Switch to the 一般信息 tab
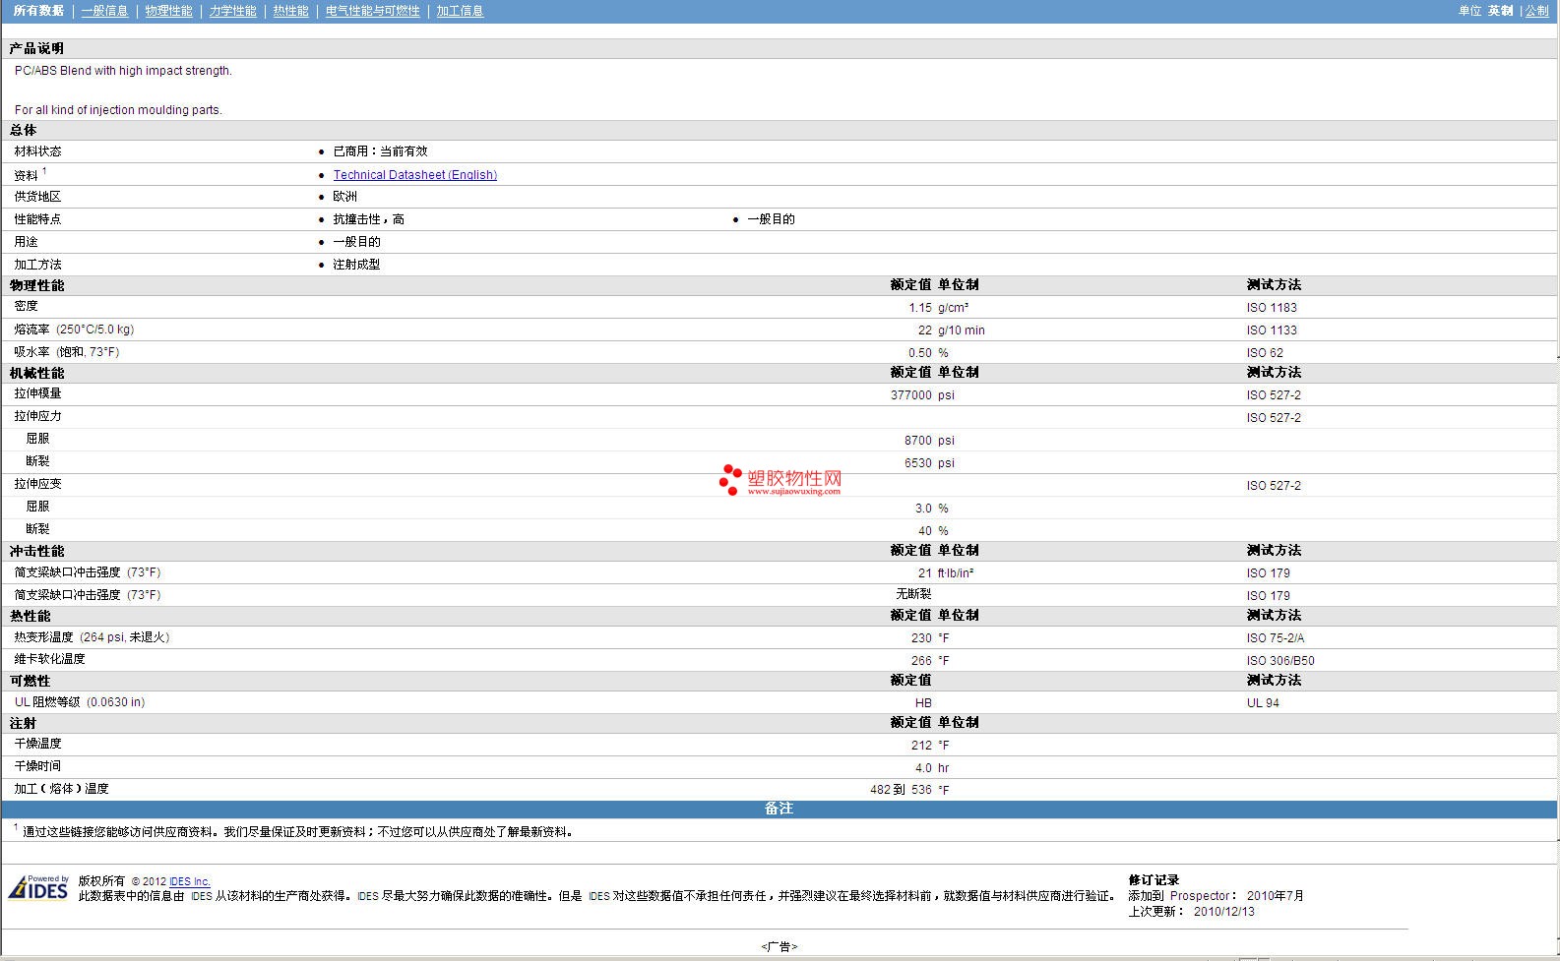Viewport: 1560px width, 961px height. coord(104,11)
